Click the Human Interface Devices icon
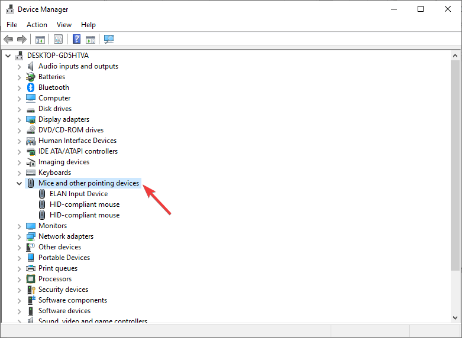The height and width of the screenshot is (338, 462). 31,141
